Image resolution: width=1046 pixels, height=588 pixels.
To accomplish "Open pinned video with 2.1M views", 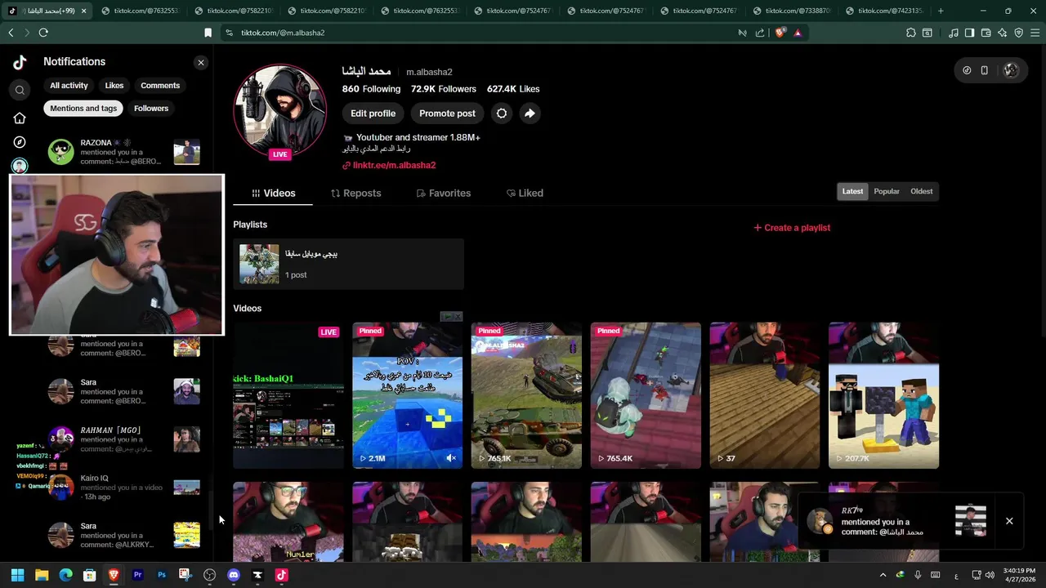I will click(x=407, y=395).
